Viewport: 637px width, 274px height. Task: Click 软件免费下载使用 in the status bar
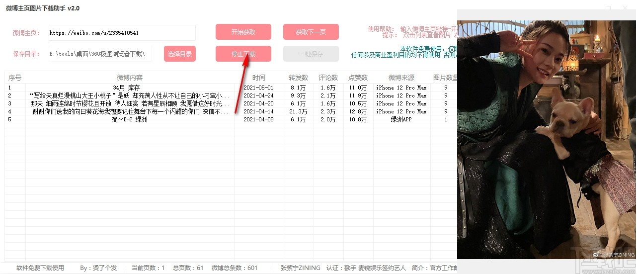[x=40, y=268]
